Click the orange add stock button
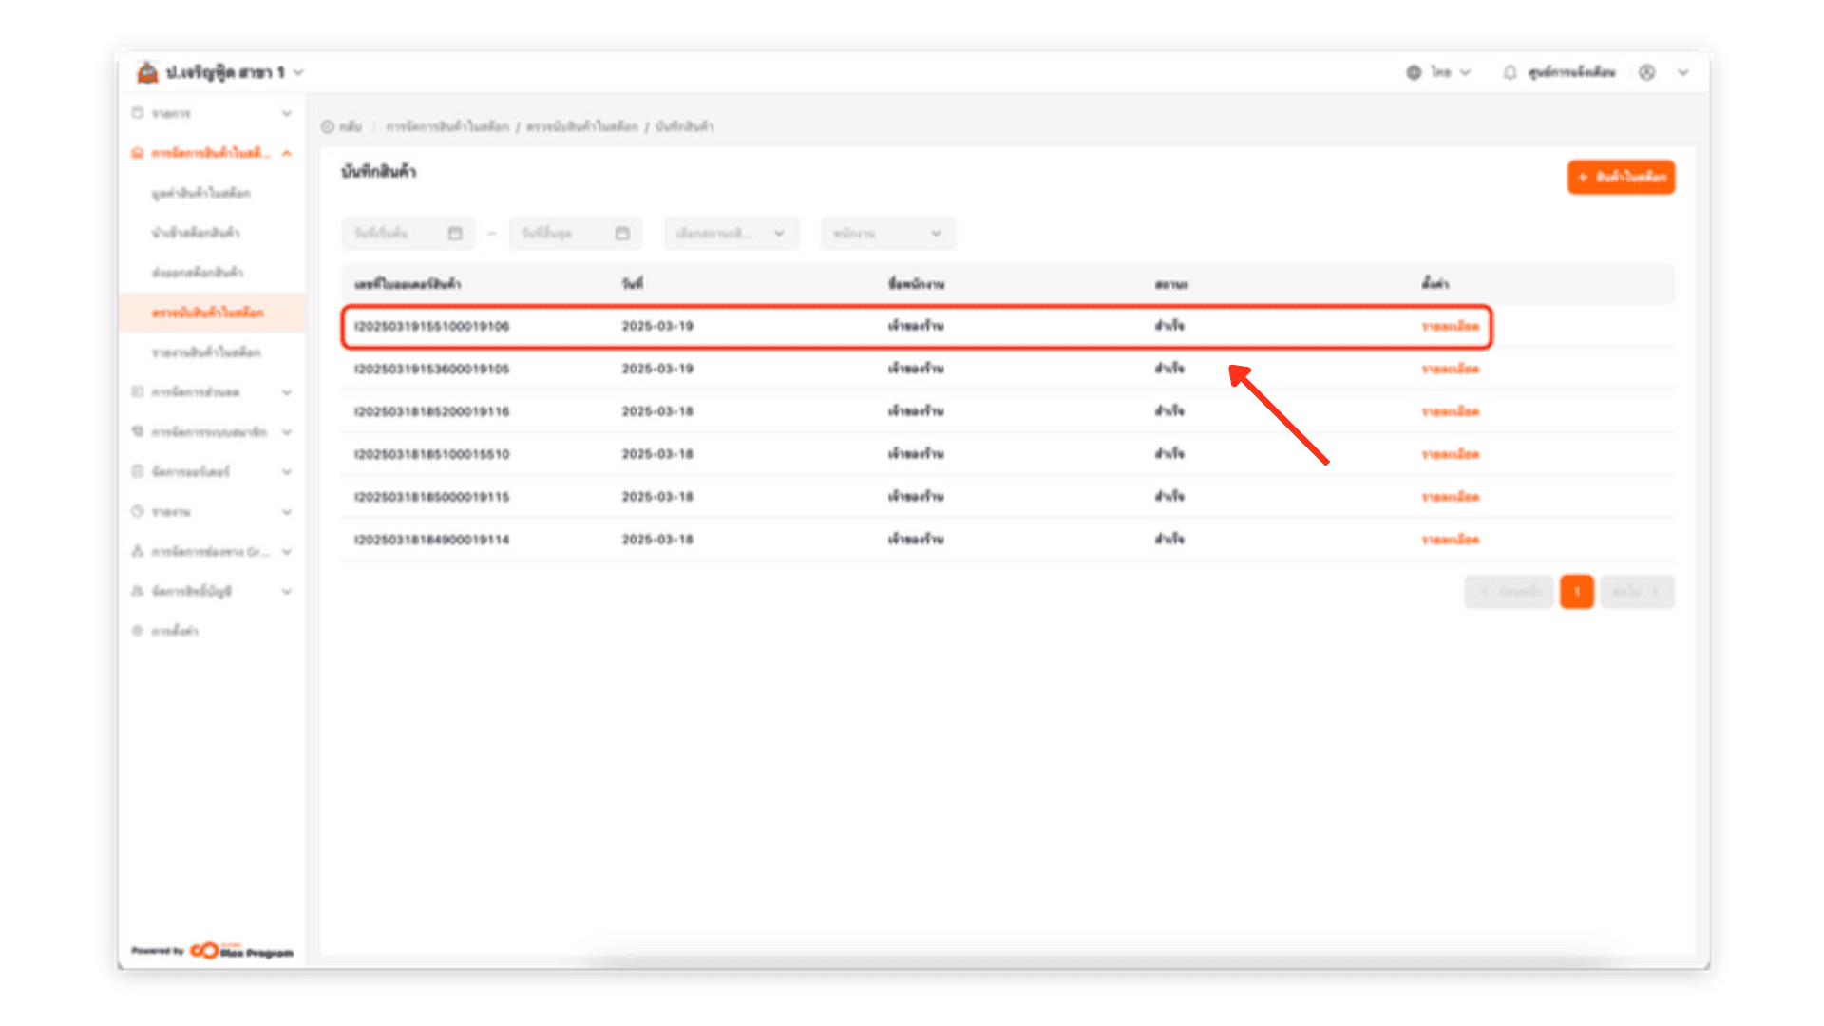The width and height of the screenshot is (1824, 1026). point(1621,177)
